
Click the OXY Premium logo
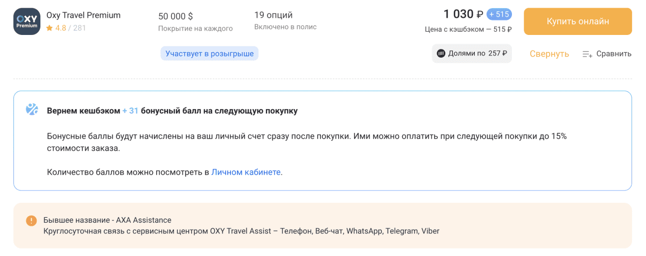(x=27, y=22)
